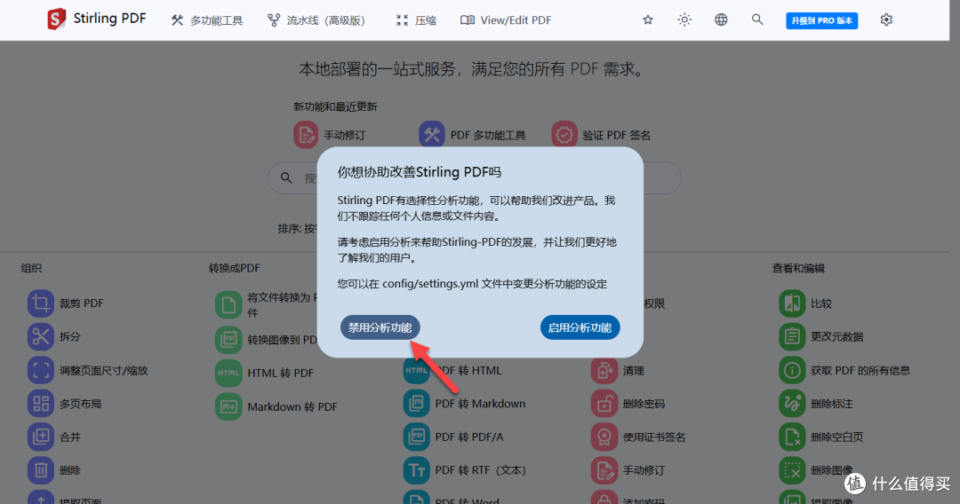The width and height of the screenshot is (960, 504).
Task: Click 禁用分析功能 to disable analytics
Action: (380, 327)
